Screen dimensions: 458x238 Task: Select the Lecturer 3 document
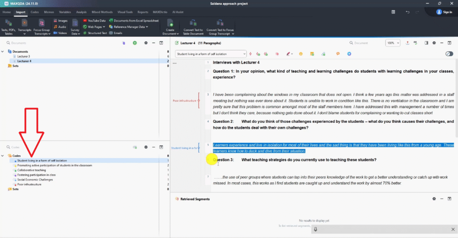tap(23, 56)
